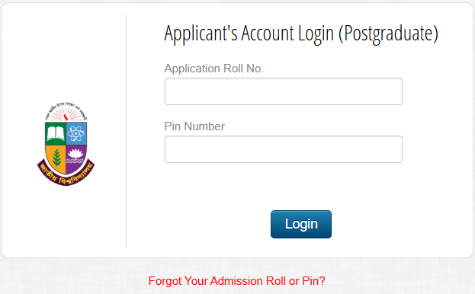Open Forgot Your Admission Roll or Pin link
The width and height of the screenshot is (475, 294).
(236, 281)
